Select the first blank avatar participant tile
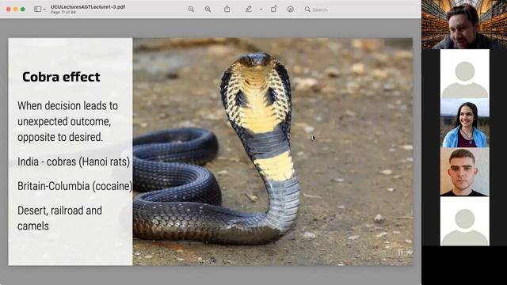Viewport: 507px width, 285px height. pos(465,74)
